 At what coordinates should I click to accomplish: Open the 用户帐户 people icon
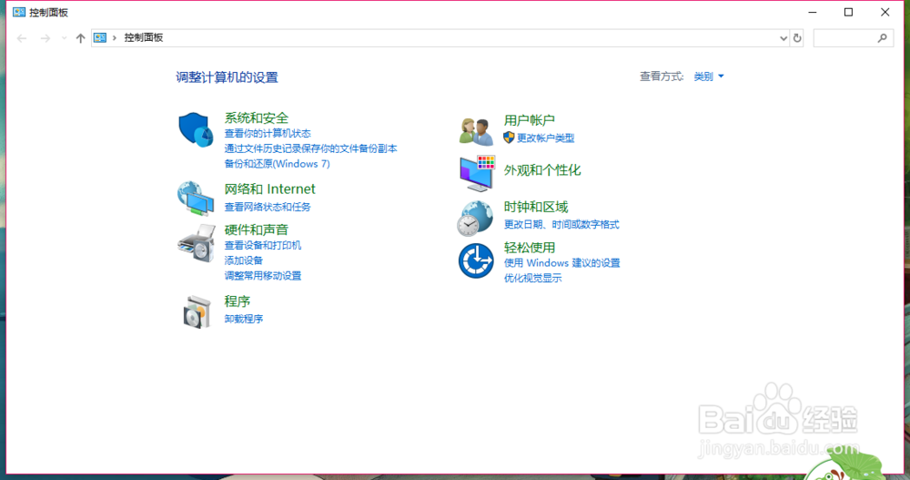click(476, 131)
